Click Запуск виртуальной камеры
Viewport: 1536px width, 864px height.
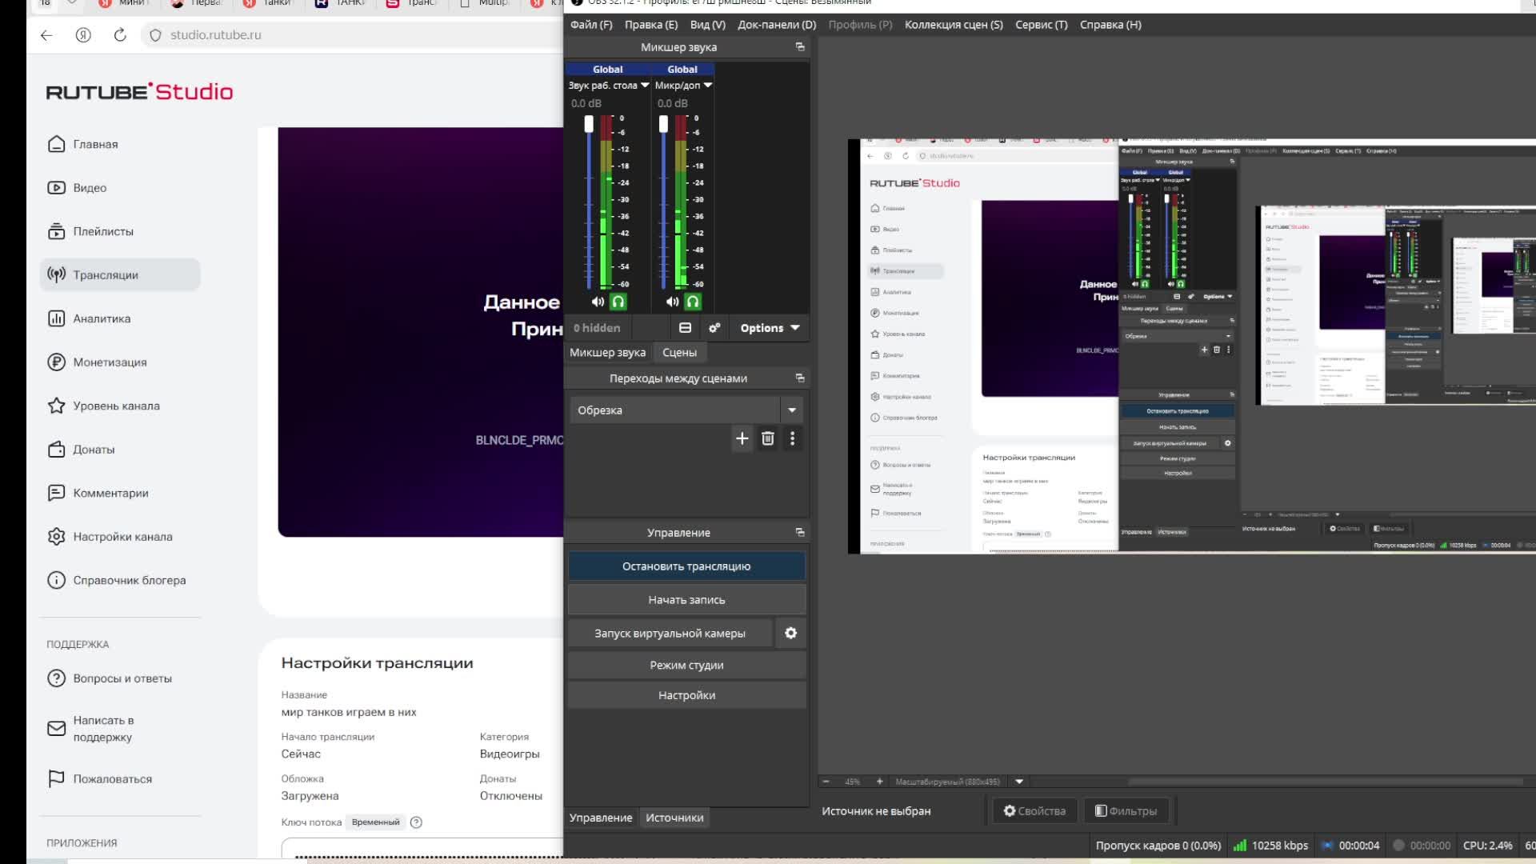click(x=670, y=634)
